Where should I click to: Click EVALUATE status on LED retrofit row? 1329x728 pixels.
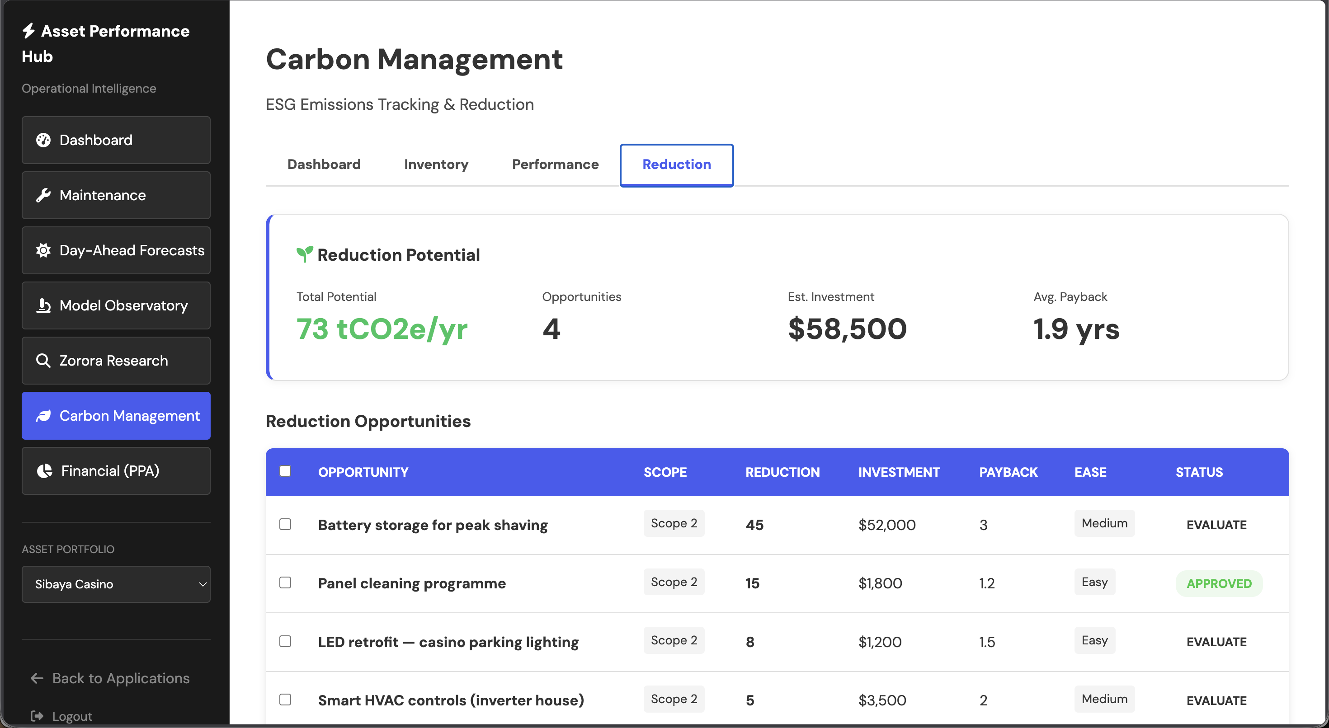click(1216, 641)
